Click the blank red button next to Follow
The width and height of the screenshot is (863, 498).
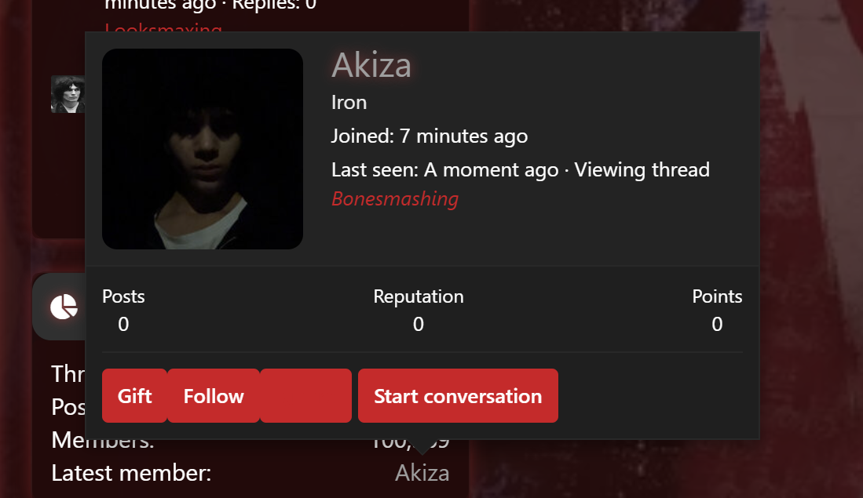pyautogui.click(x=305, y=396)
